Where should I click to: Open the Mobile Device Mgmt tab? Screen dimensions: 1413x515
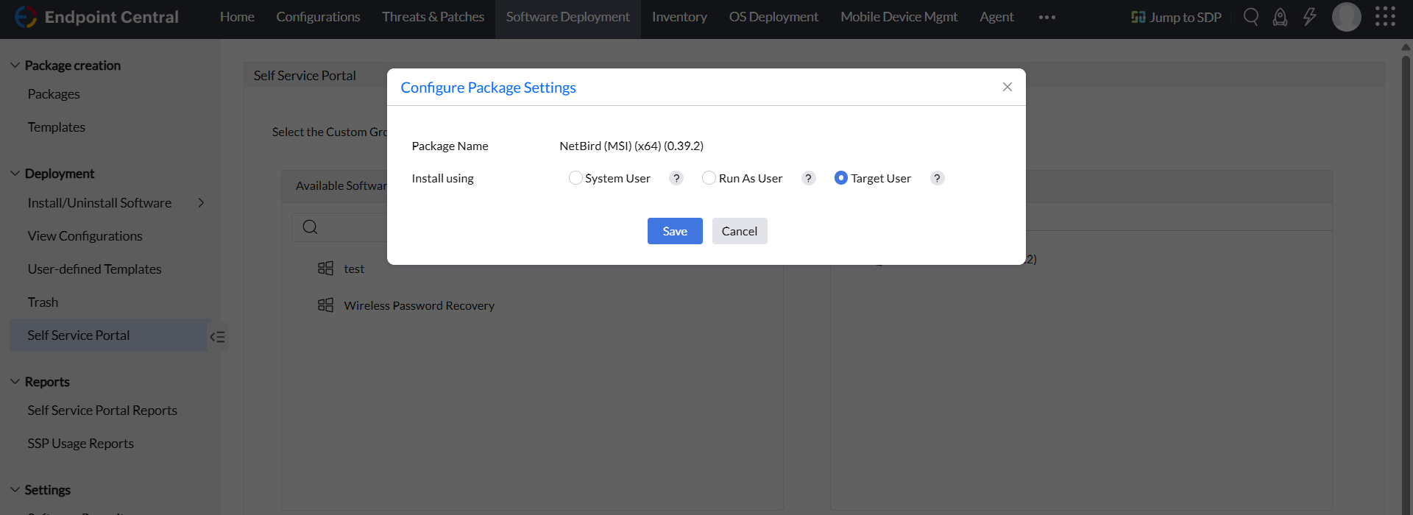(899, 17)
